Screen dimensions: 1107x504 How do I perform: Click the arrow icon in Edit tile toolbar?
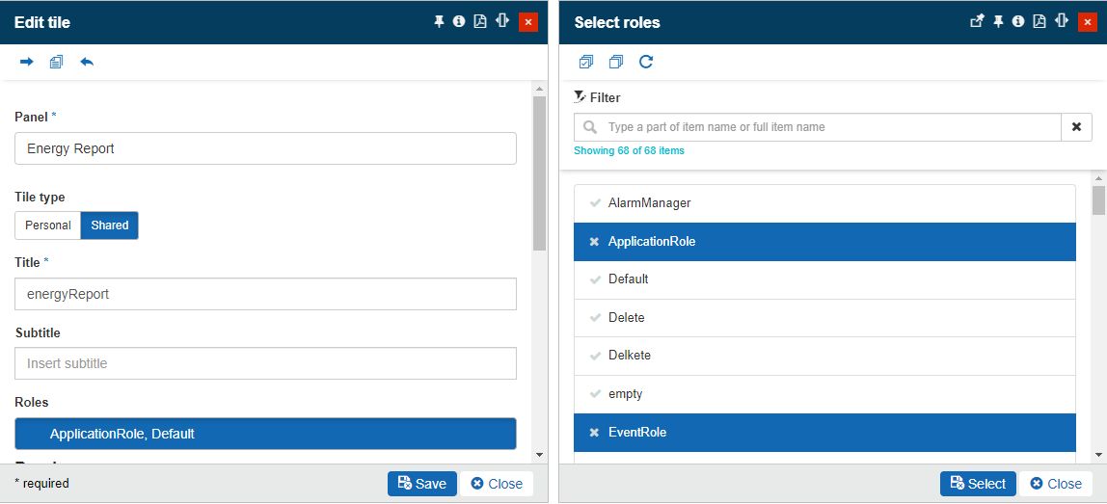point(27,62)
